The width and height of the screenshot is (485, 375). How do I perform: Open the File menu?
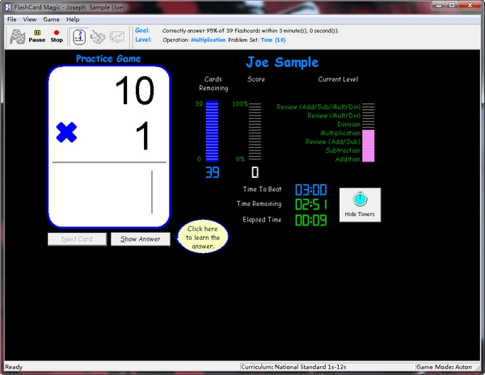tap(11, 19)
